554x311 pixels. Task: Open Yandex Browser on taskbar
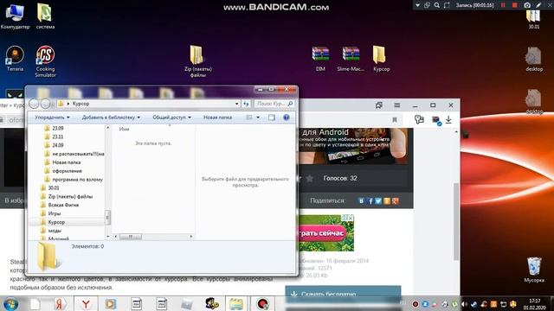86,304
